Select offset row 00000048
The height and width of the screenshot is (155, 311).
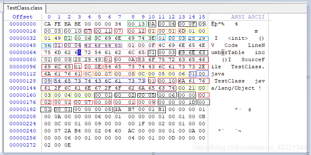point(23,45)
